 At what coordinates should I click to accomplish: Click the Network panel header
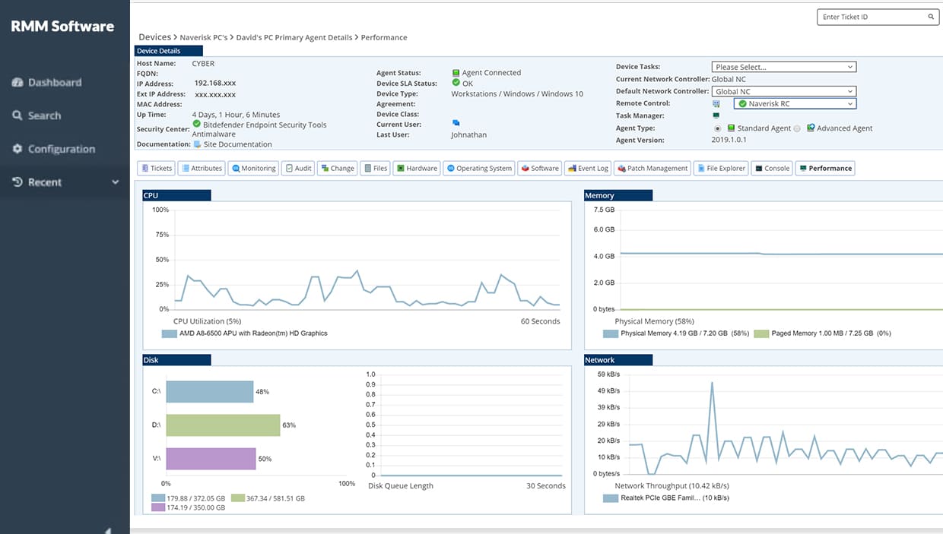point(618,360)
